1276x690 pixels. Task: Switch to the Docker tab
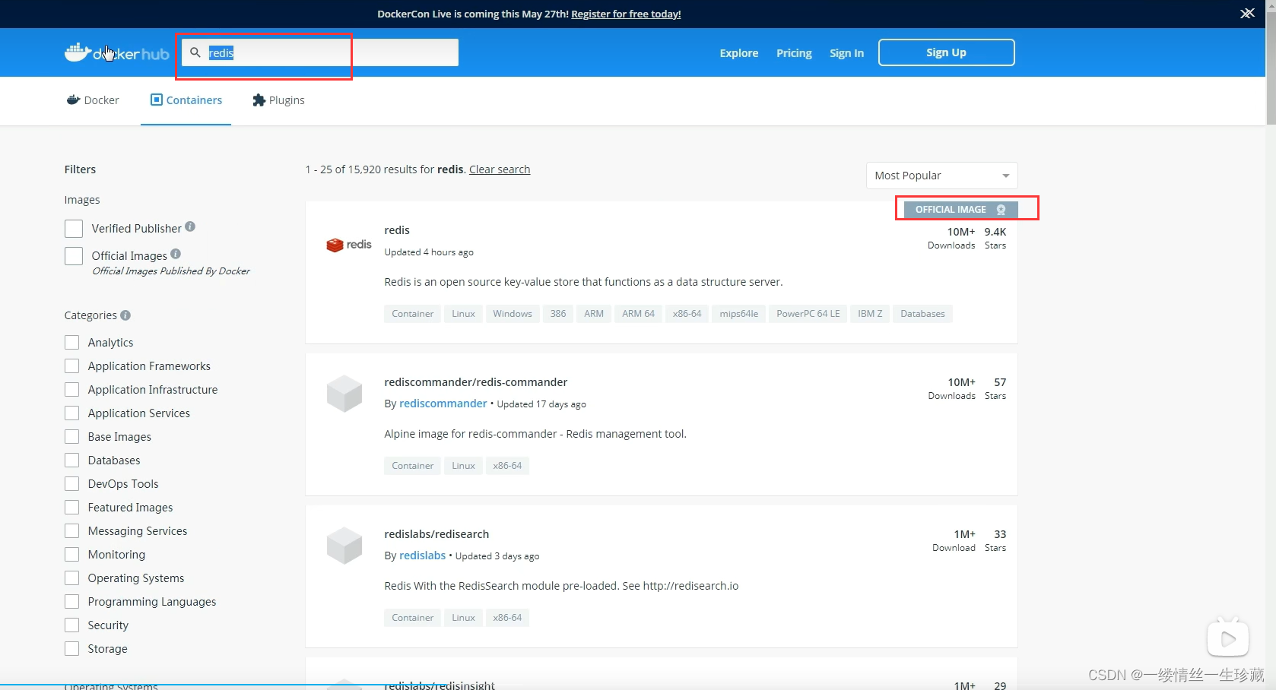click(x=93, y=100)
